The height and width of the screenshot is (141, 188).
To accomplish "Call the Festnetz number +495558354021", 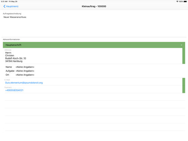I will coord(14,90).
